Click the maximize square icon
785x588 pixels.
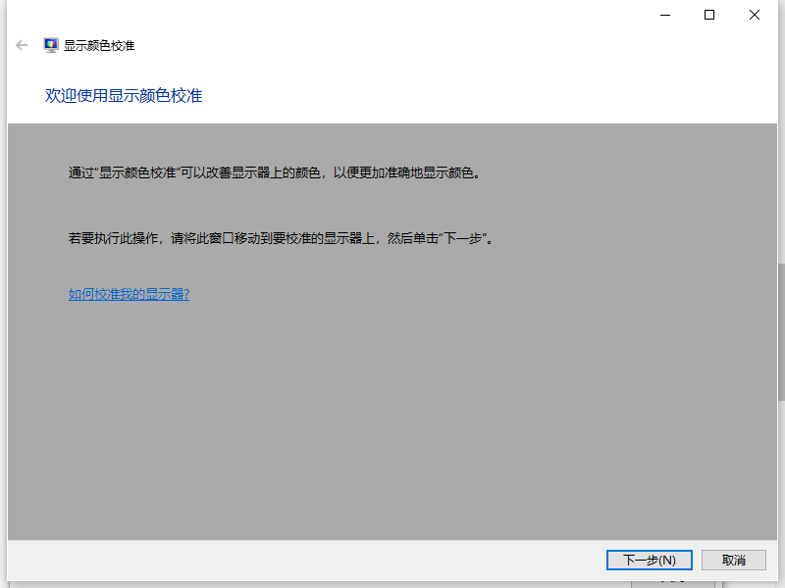point(709,15)
